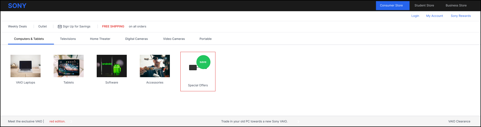This screenshot has width=481, height=127.
Task: Click the Login link
Action: click(x=415, y=16)
